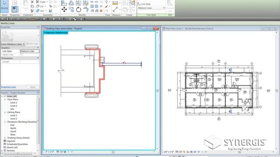
Task: Activate Mirror - Pick Axis tool
Action: click(79, 3)
